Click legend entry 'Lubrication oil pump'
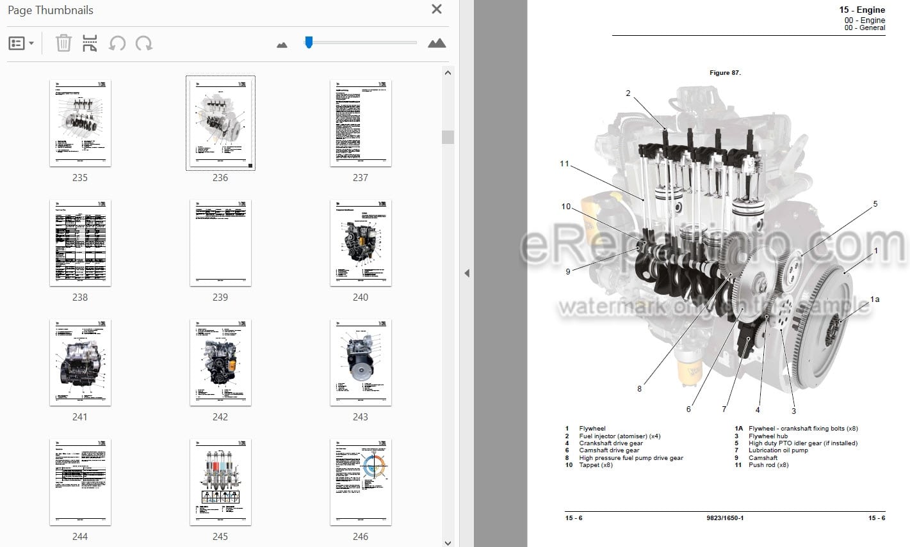This screenshot has width=910, height=547. 778,450
